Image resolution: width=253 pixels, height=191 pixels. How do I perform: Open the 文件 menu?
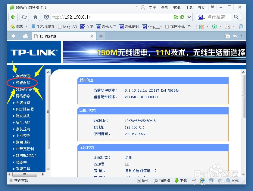(x=152, y=8)
